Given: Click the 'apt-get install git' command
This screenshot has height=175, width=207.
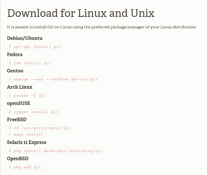Looking at the screenshot, I should coord(35,47).
